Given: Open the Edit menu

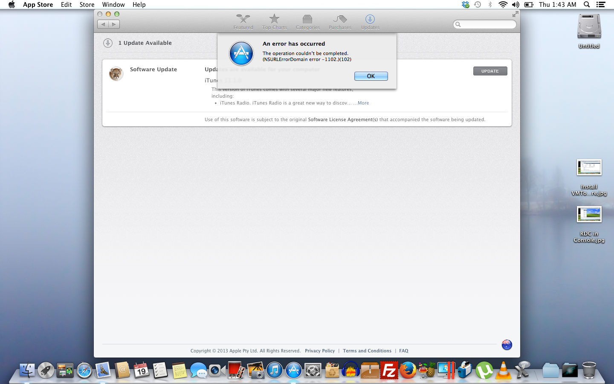Looking at the screenshot, I should 66,5.
